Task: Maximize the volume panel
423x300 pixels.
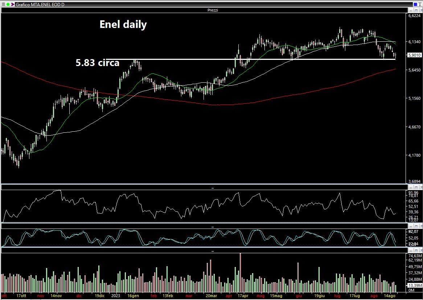Action: (416, 251)
